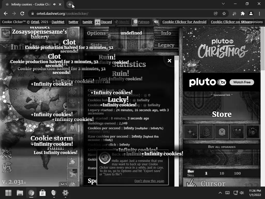Open the Chrome profile icon
This screenshot has width=265, height=199.
click(251, 13)
